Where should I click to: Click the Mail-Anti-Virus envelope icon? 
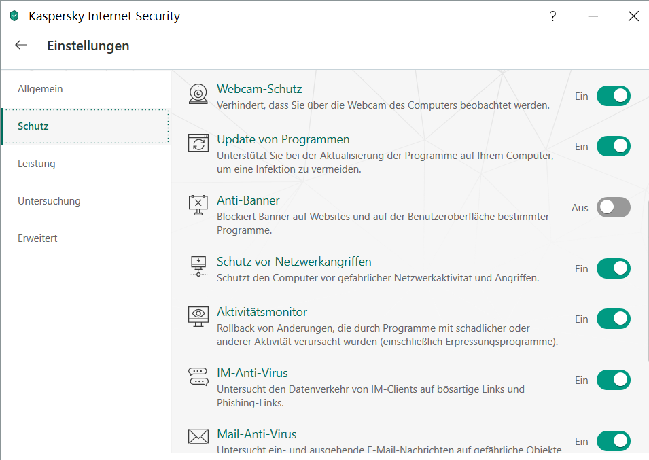pyautogui.click(x=198, y=437)
